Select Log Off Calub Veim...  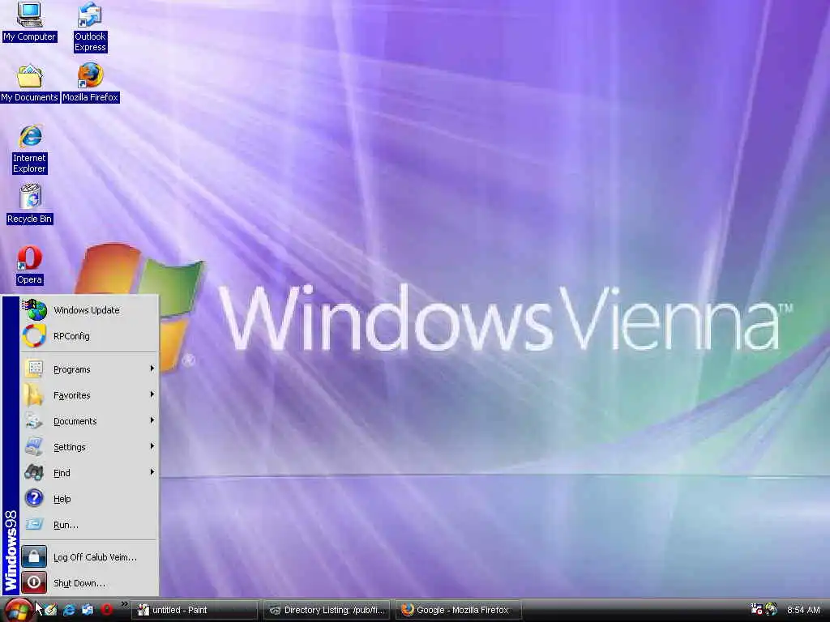pyautogui.click(x=89, y=557)
